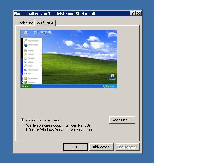Switch to the Taskleiste tab
This screenshot has width=206, height=165.
(x=25, y=23)
